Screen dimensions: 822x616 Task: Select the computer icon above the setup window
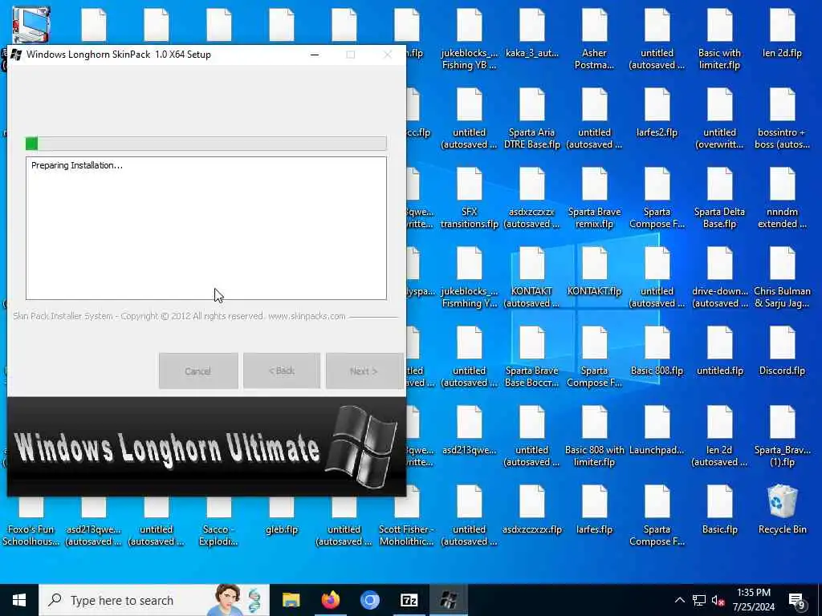pos(31,25)
